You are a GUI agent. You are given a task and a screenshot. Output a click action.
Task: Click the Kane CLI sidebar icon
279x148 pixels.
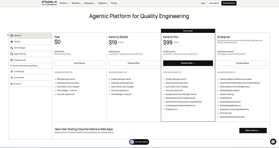coord(11,36)
